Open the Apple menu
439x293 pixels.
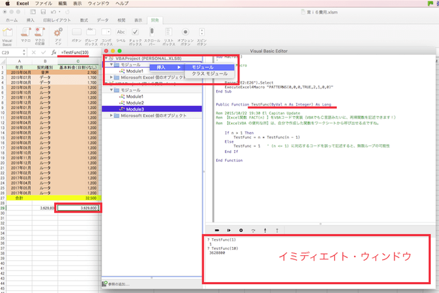8,3
